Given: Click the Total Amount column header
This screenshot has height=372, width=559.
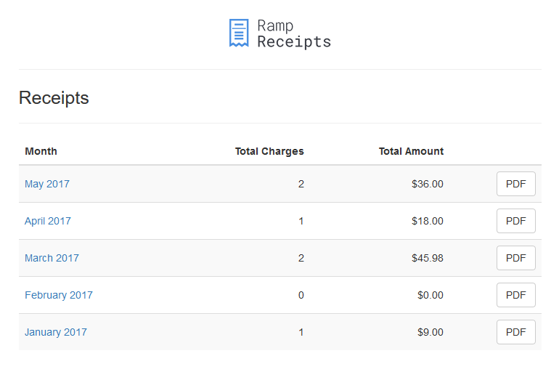Looking at the screenshot, I should click(411, 151).
